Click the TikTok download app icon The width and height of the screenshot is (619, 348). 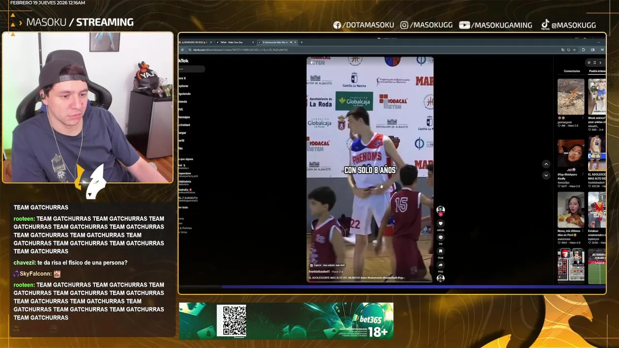600,62
